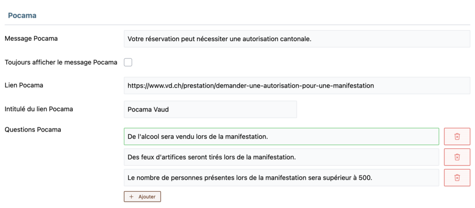Remove the fireworks question with trash icon

click(x=457, y=157)
